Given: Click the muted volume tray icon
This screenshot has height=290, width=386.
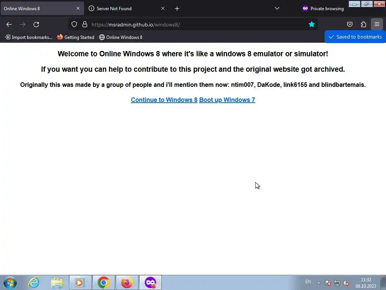Looking at the screenshot, I should (x=346, y=283).
